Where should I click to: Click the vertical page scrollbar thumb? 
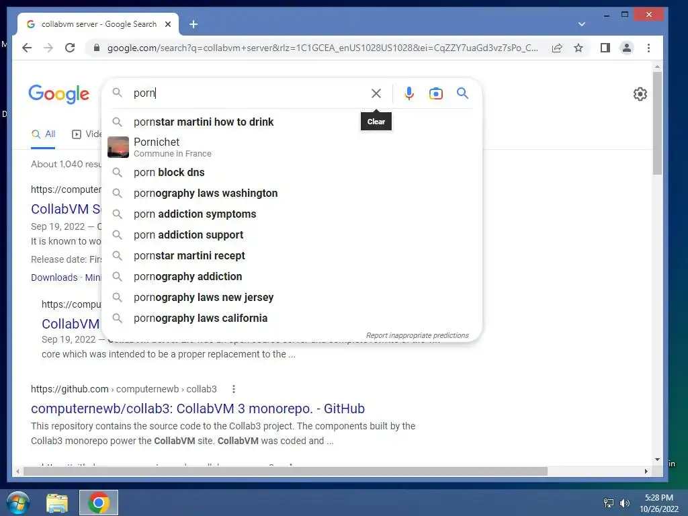coord(657,123)
